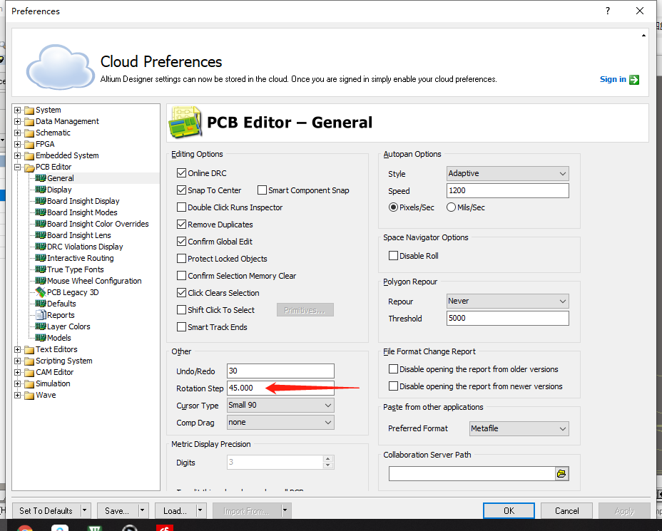
Task: Open the Autopan Style dropdown
Action: tap(507, 173)
